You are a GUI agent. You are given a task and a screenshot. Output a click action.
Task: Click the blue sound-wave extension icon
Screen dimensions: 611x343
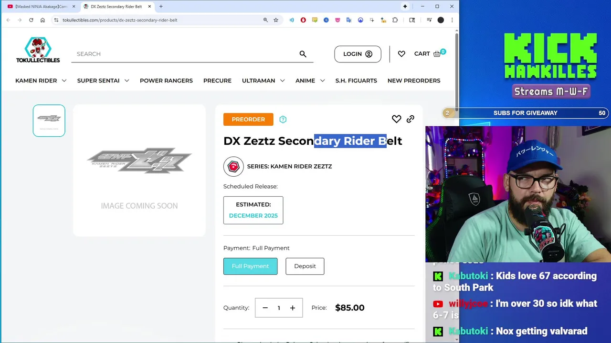292,20
